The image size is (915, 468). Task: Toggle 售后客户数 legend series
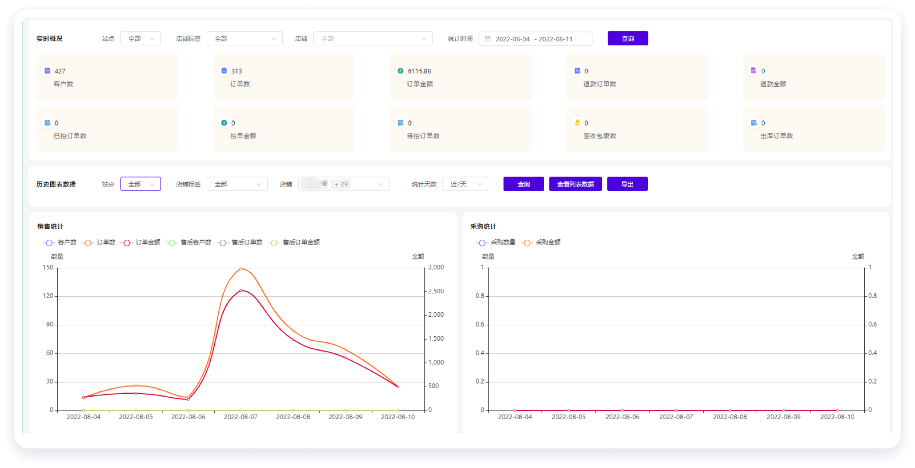tap(189, 242)
